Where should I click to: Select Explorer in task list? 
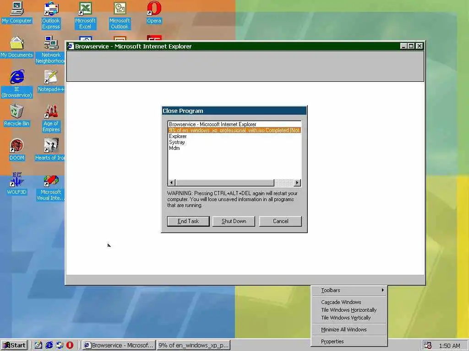(234, 136)
